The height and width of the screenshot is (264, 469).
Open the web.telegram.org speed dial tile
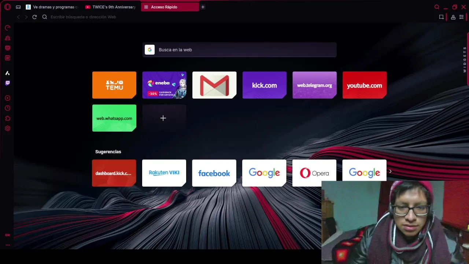pos(314,85)
